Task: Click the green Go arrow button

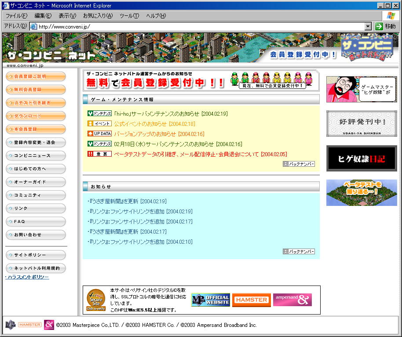Action: point(379,26)
